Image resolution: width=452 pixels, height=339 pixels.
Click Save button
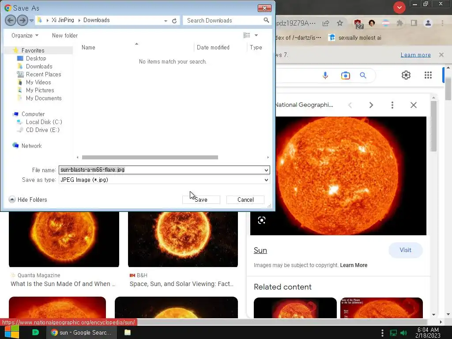(x=201, y=200)
